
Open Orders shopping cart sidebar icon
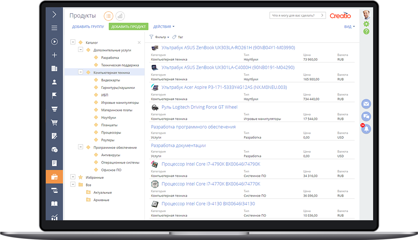(54, 123)
